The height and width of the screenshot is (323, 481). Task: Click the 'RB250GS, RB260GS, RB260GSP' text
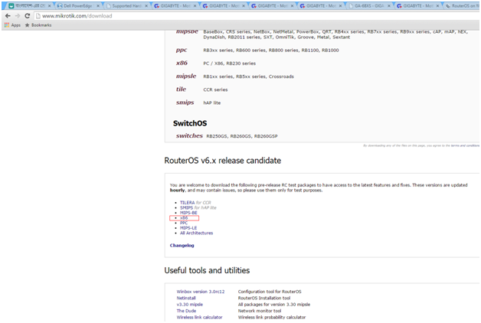(242, 136)
